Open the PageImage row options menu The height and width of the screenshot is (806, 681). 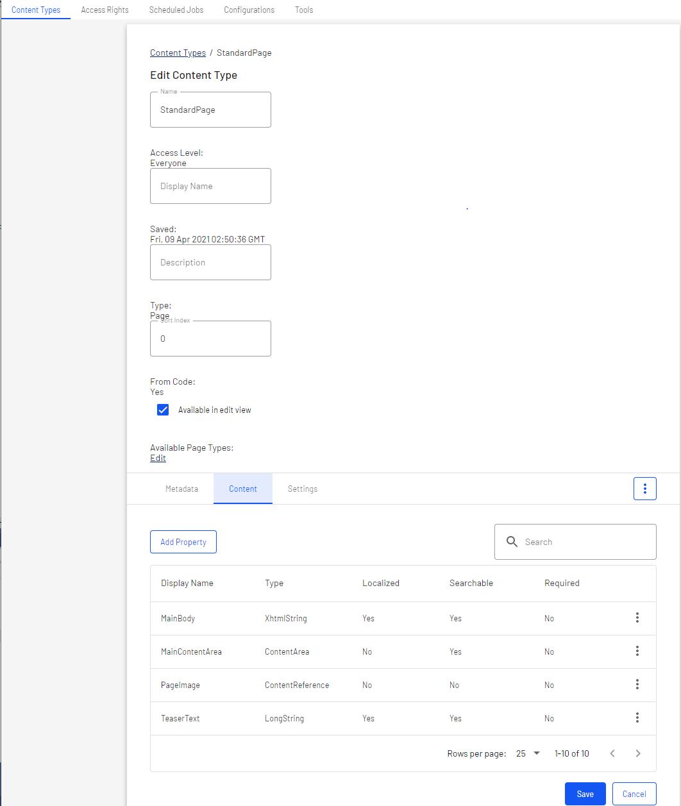click(637, 684)
